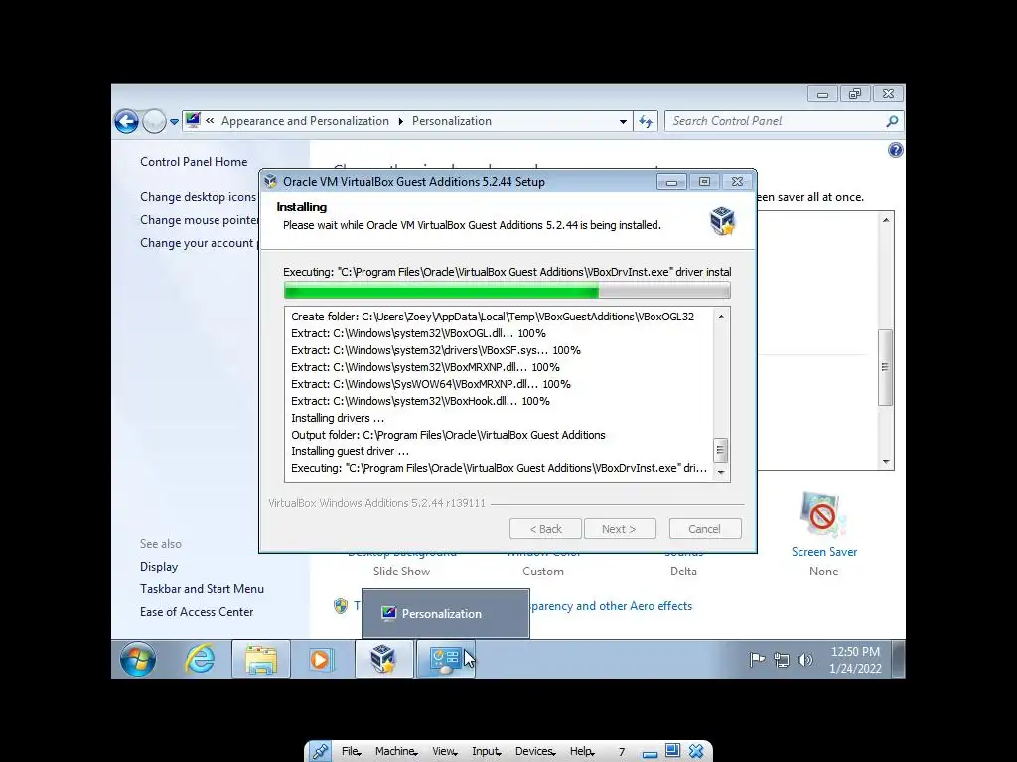Select log line 'Installing drivers ...'
Screen dimensions: 1017x762
click(x=338, y=418)
